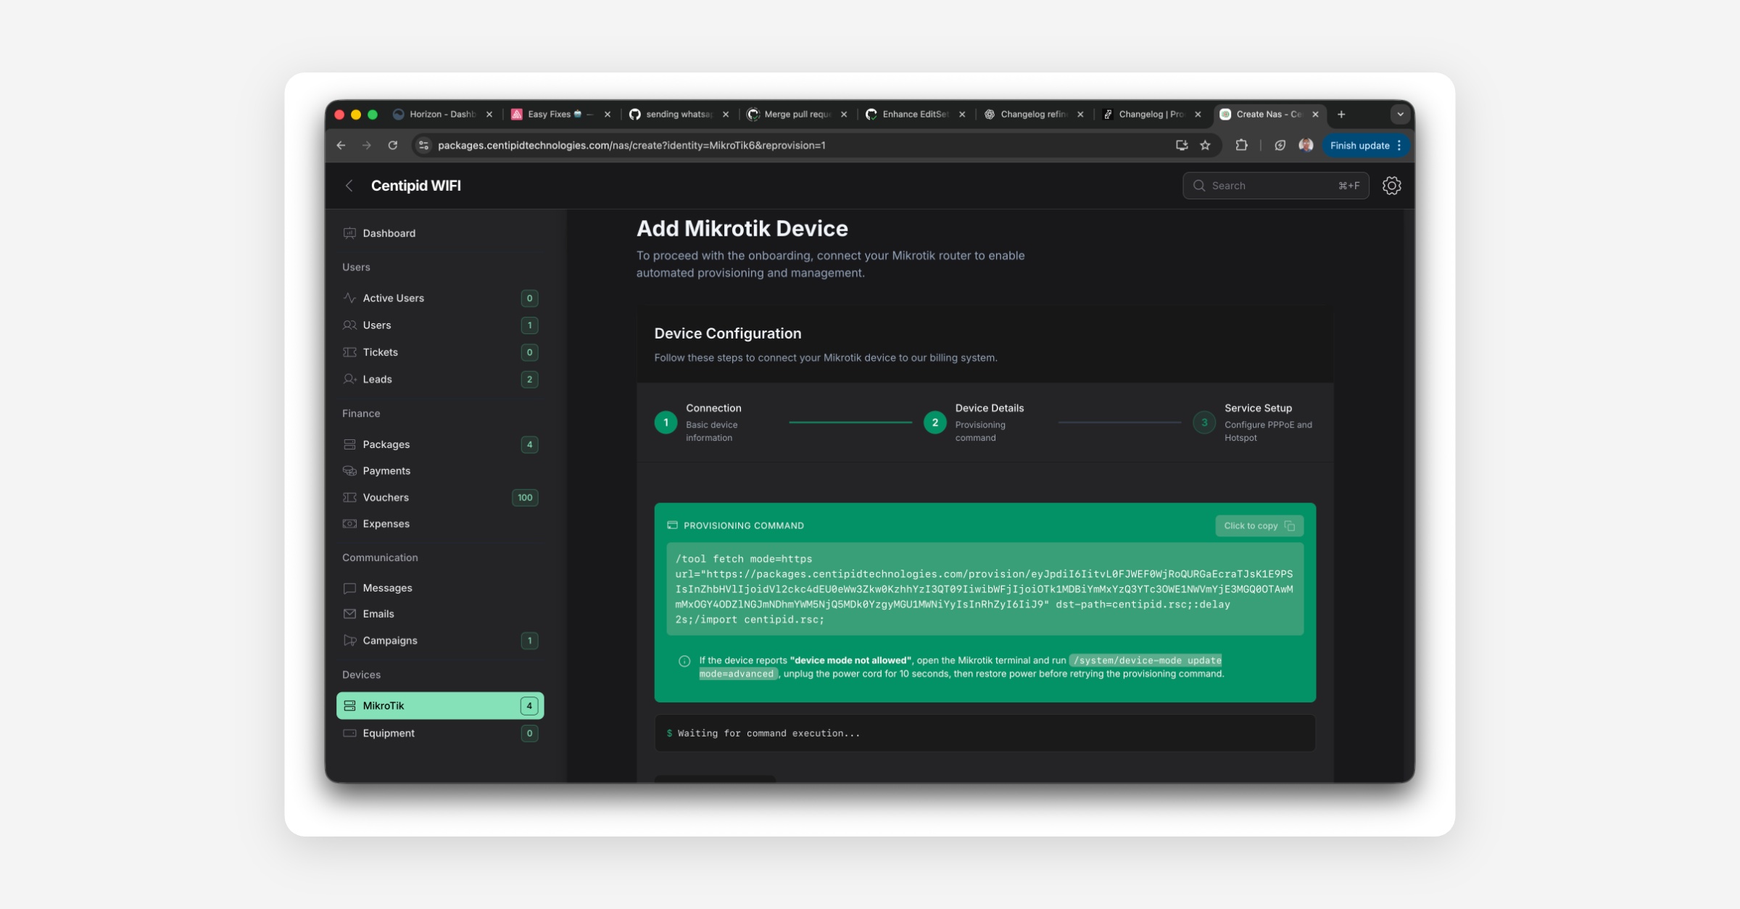Open browser extensions puzzle icon
Screen dimensions: 1740x909
1241,145
